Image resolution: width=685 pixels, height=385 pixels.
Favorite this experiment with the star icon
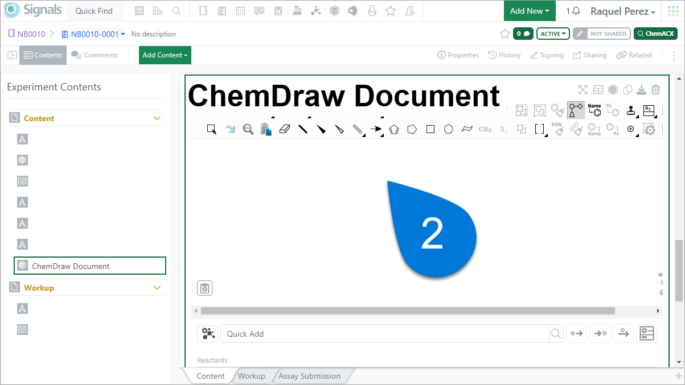pyautogui.click(x=504, y=34)
